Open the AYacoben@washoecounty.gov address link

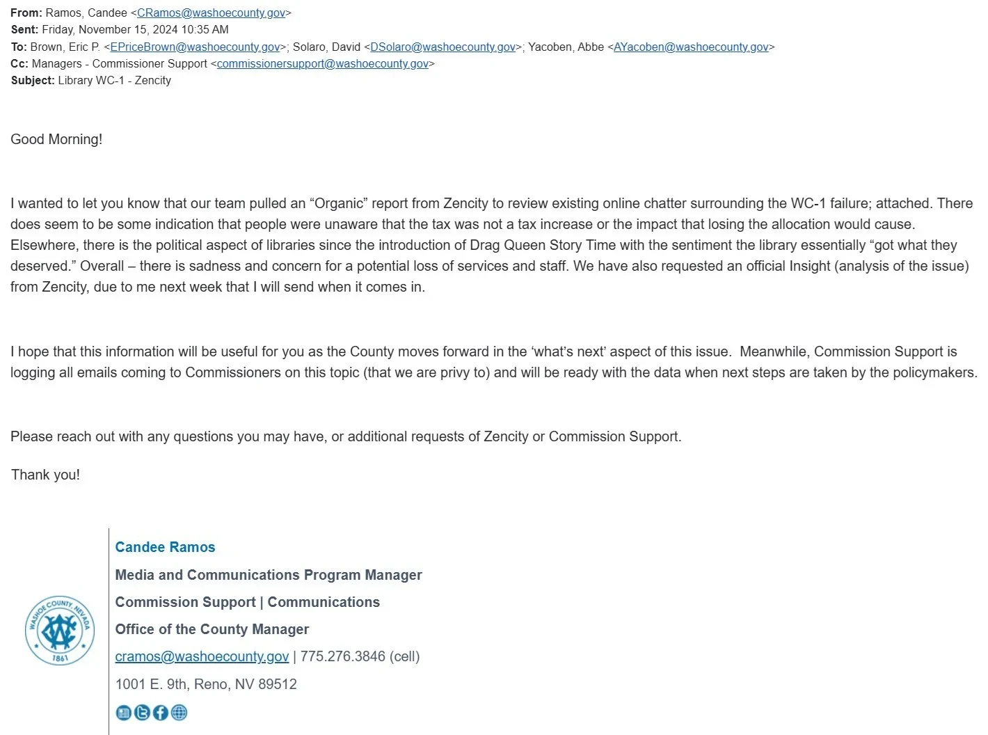(x=691, y=47)
